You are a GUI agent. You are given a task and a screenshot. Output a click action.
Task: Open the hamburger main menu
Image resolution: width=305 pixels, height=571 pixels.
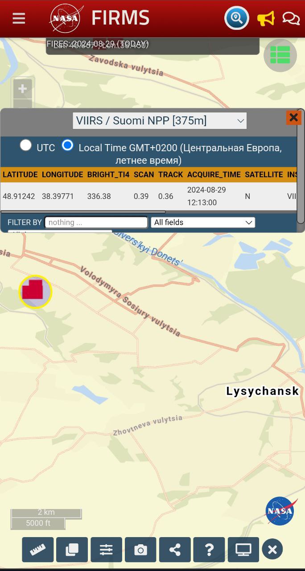[19, 19]
